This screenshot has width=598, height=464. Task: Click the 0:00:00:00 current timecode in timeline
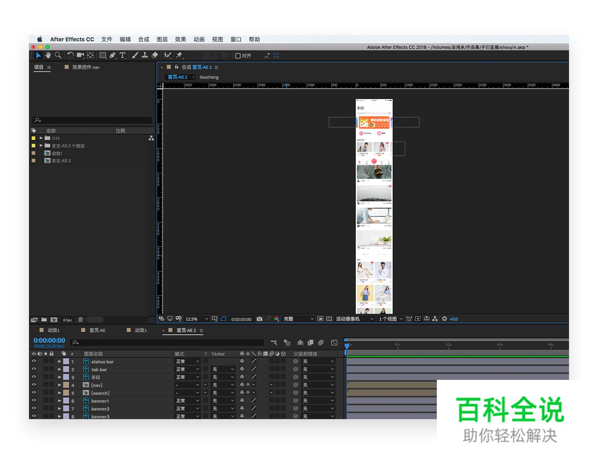pos(49,341)
